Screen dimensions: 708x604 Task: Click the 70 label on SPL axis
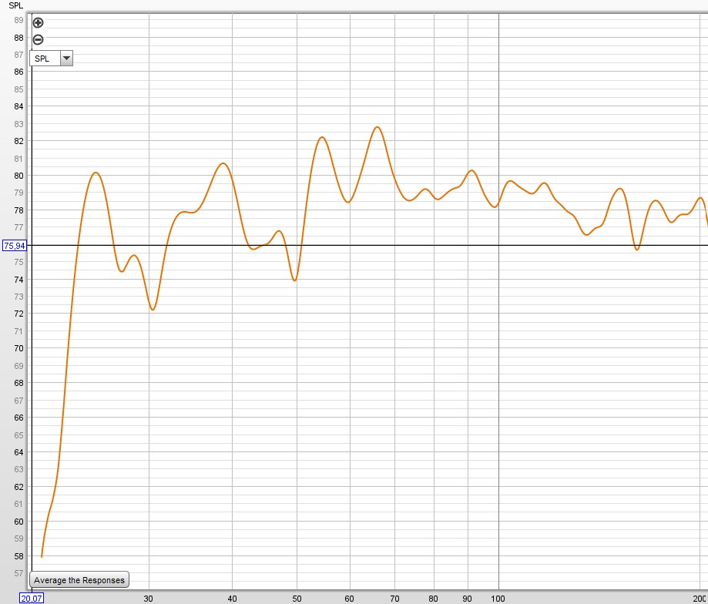(18, 348)
